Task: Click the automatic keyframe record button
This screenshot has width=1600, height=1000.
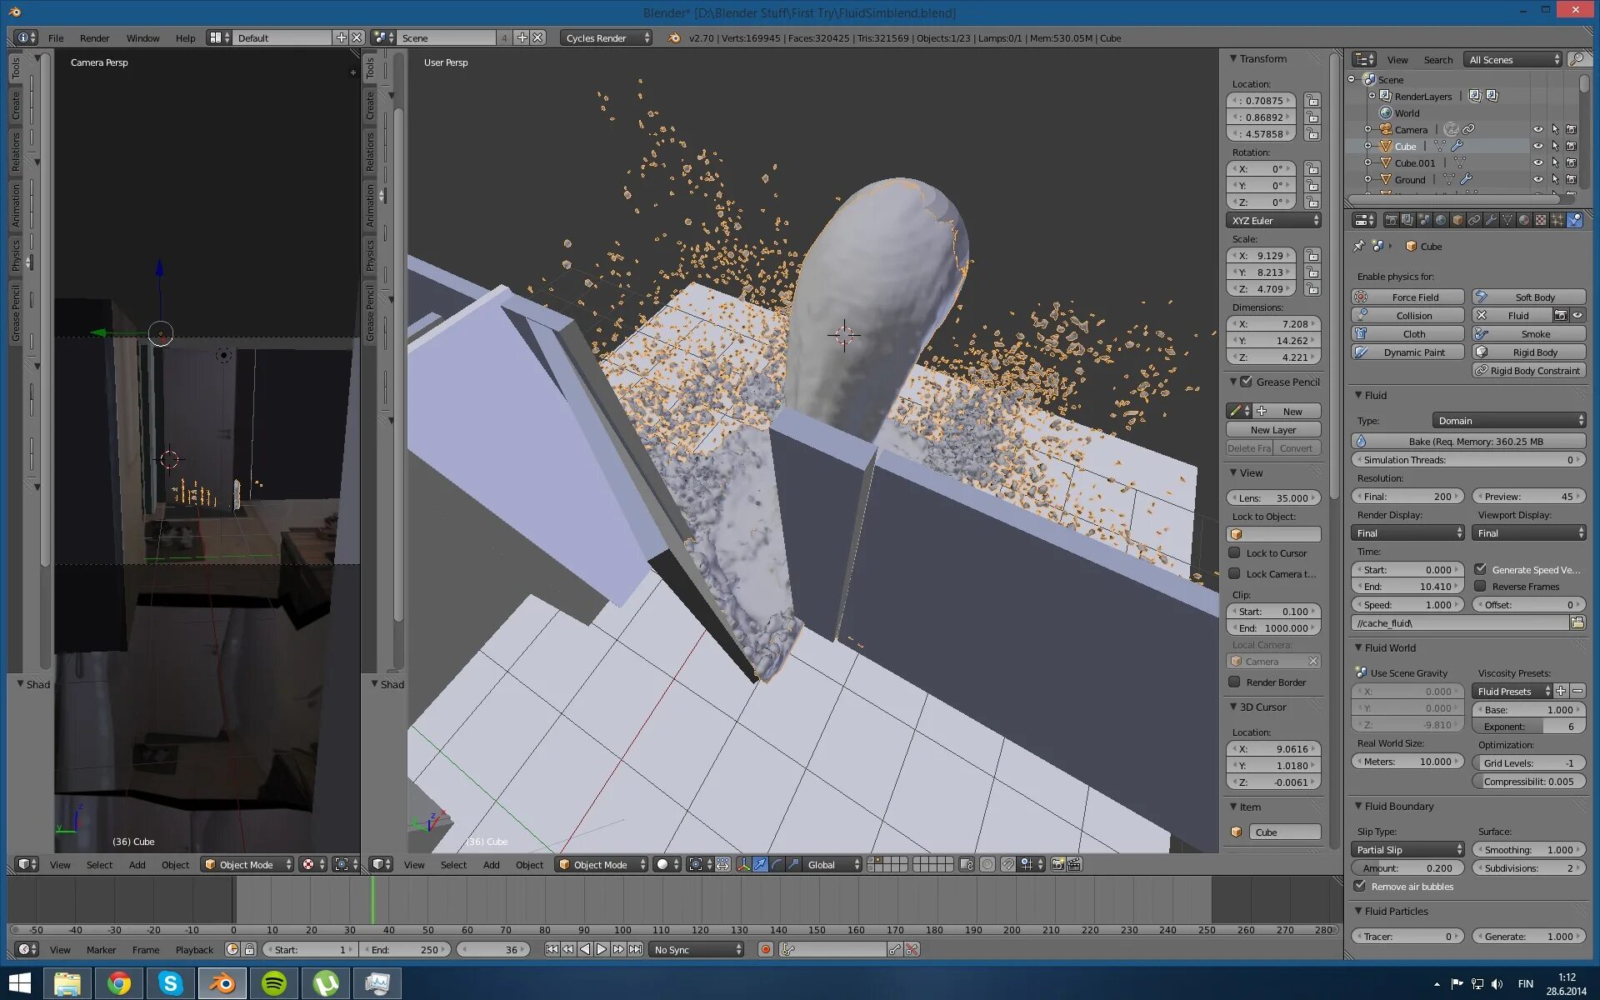Action: pyautogui.click(x=765, y=949)
